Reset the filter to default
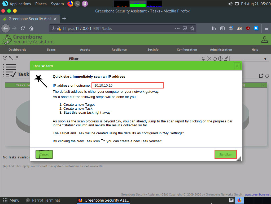 [x=215, y=59]
